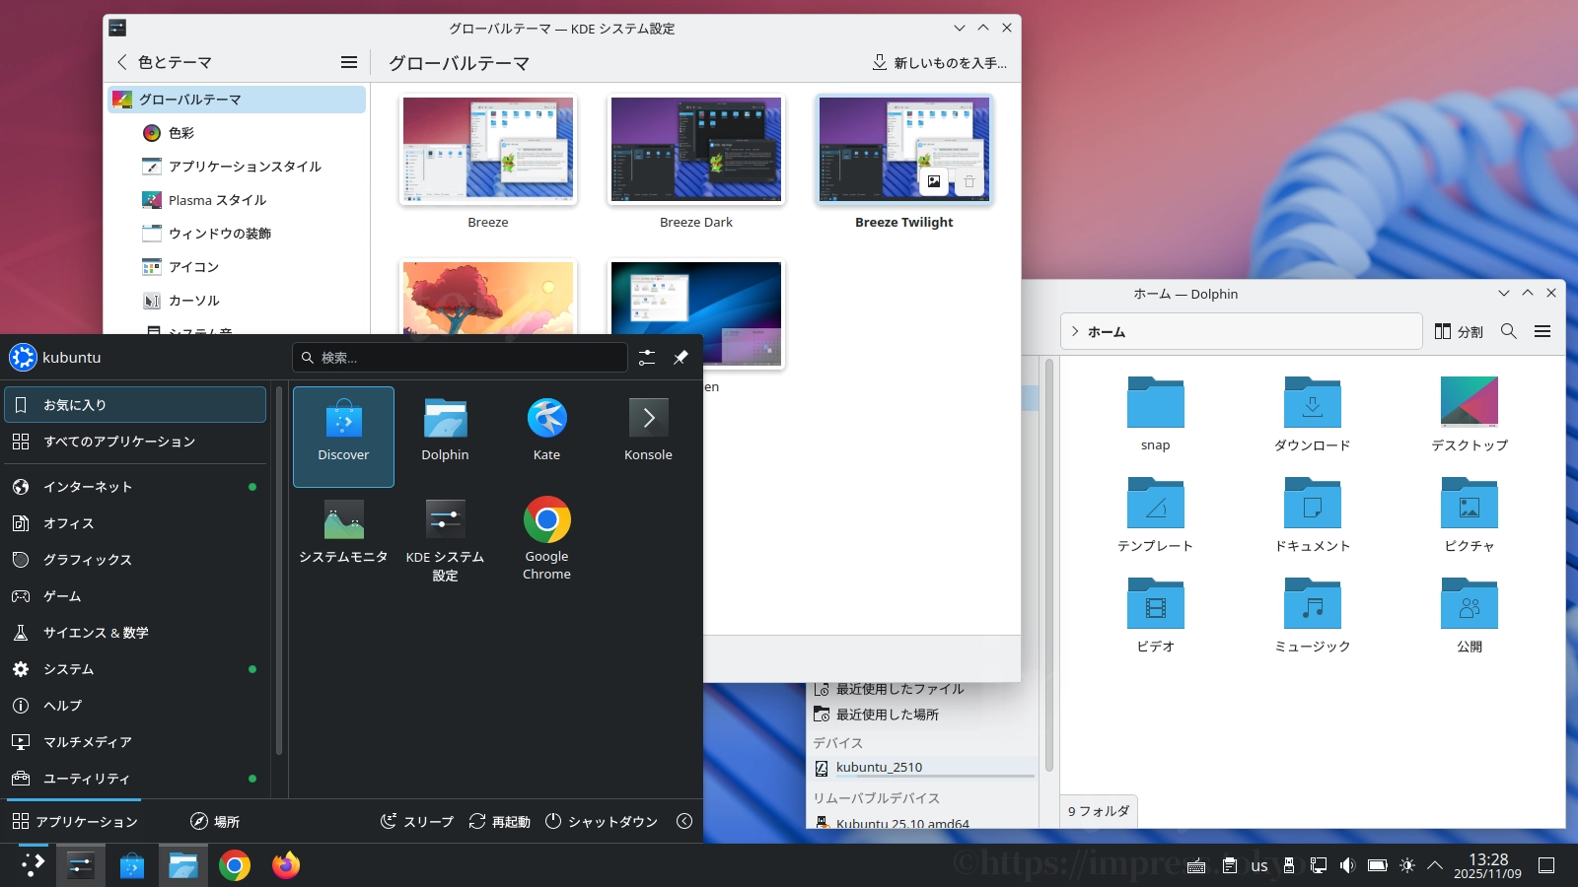Open オフィス category in launcher
1578x887 pixels.
click(x=135, y=523)
